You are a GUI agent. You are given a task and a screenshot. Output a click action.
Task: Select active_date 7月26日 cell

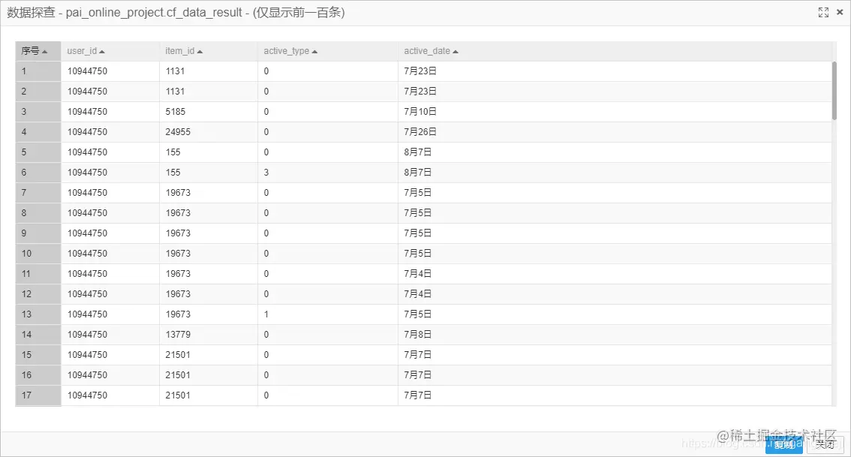615,132
